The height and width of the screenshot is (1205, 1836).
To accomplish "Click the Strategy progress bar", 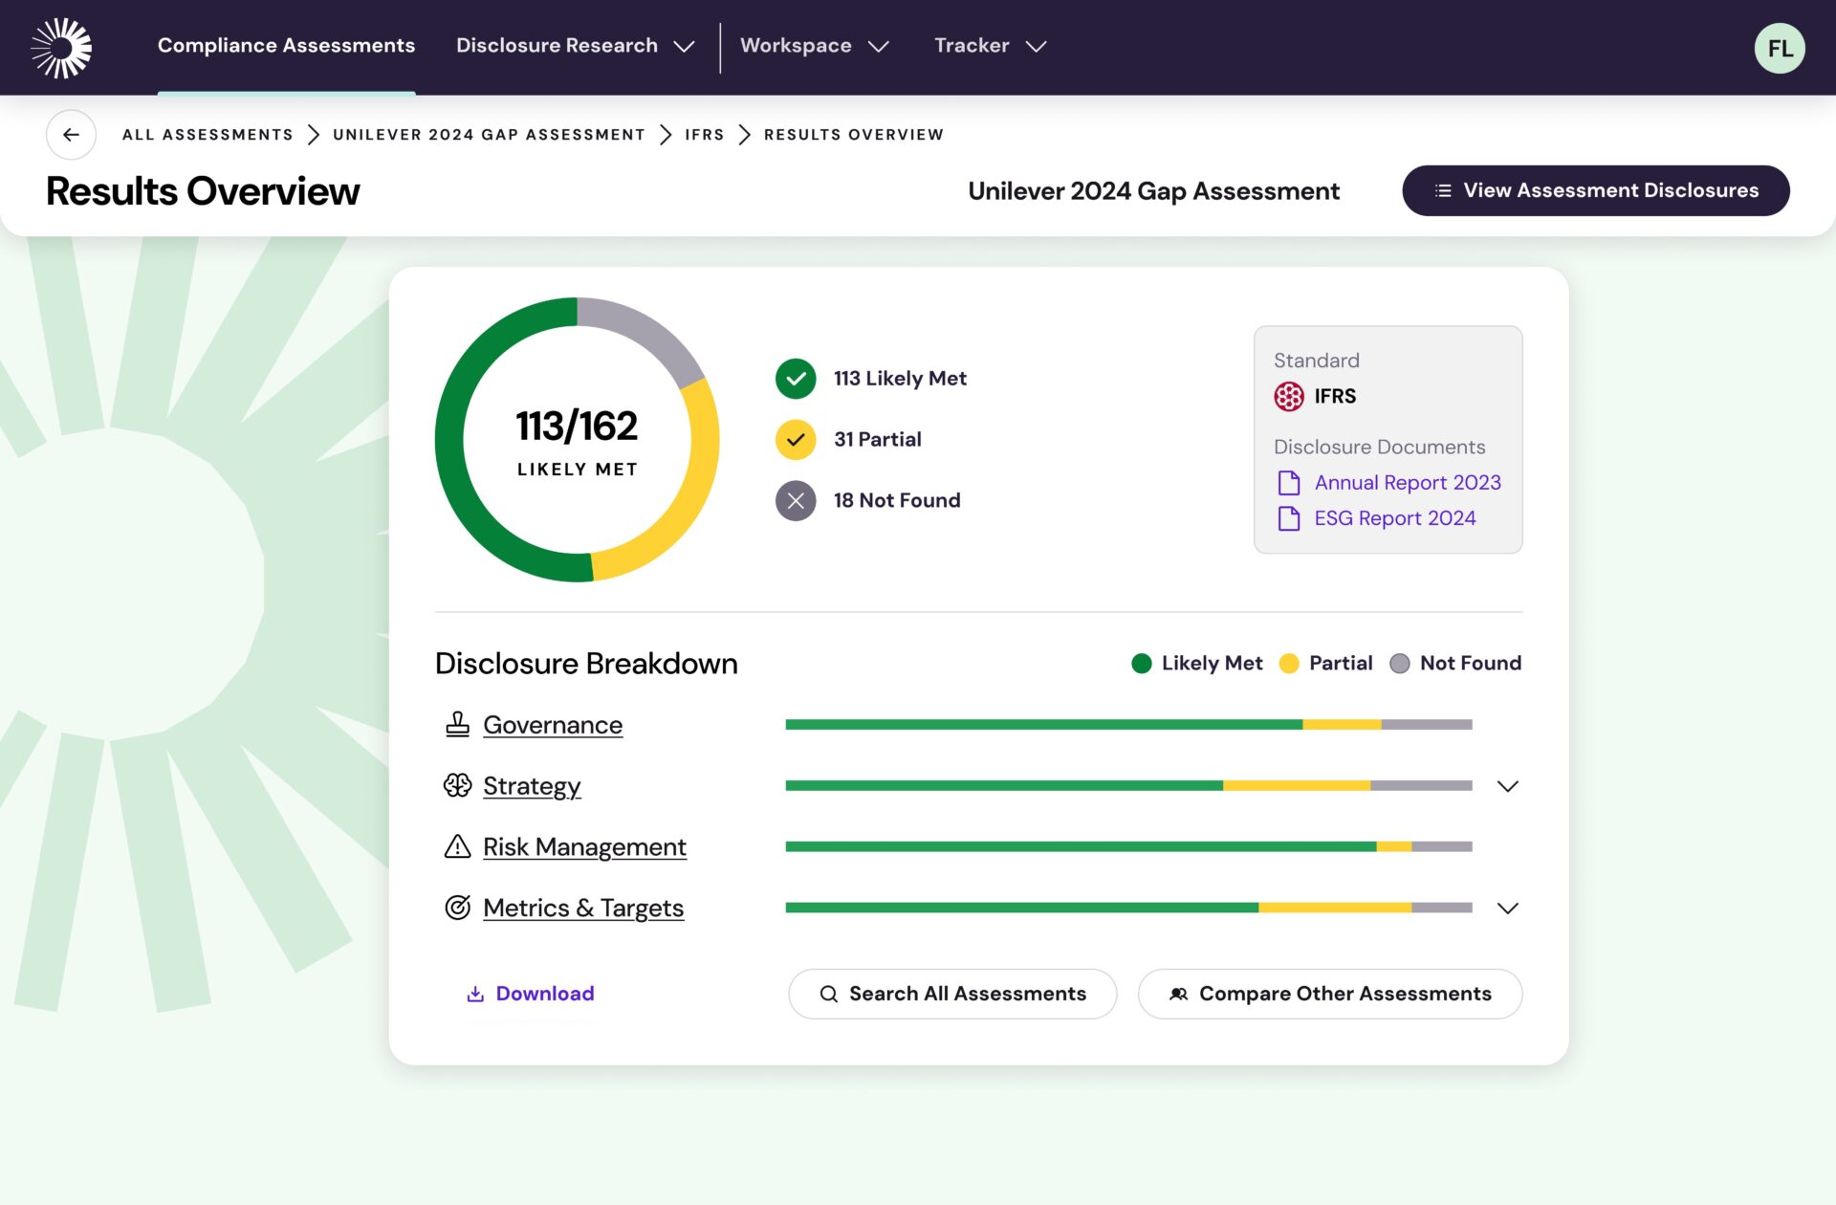I will 1128,786.
